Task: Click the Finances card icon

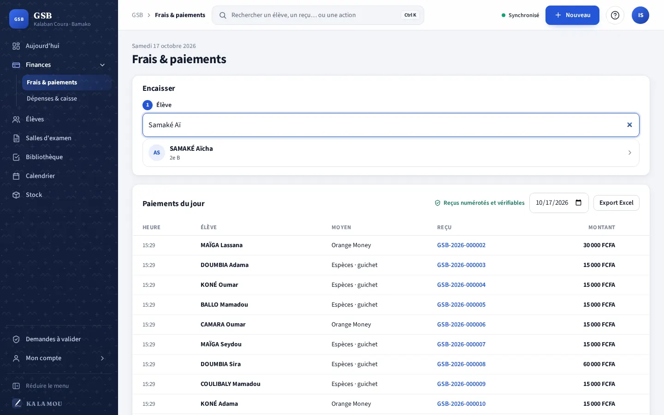Action: click(x=16, y=65)
